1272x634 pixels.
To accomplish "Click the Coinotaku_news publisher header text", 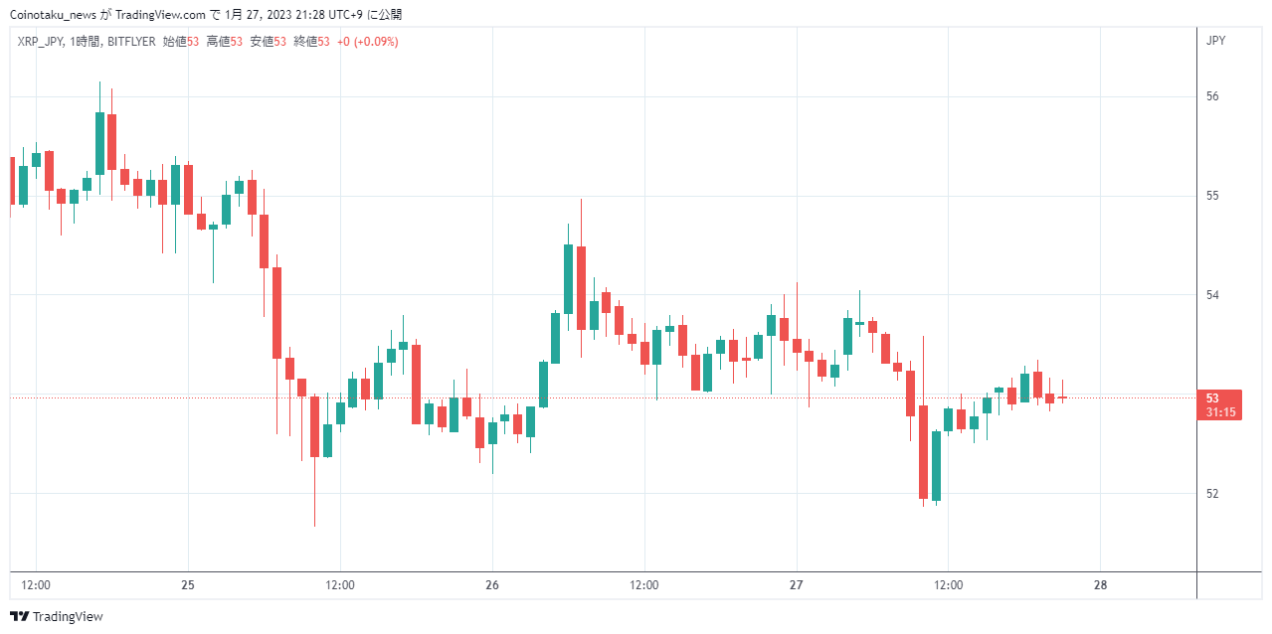I will 53,14.
